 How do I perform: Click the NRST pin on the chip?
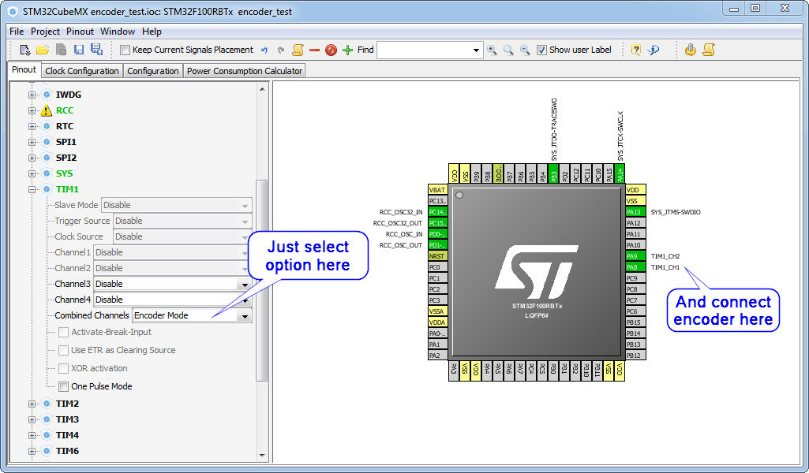click(x=437, y=256)
